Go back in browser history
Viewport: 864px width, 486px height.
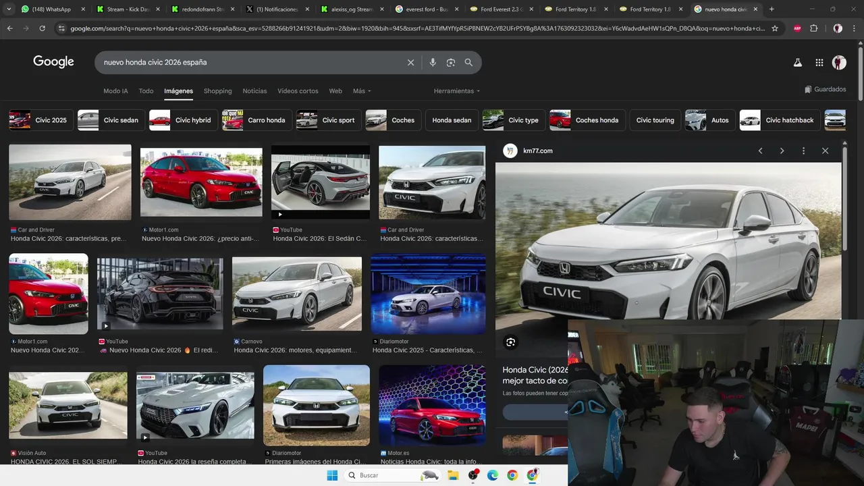(x=9, y=28)
